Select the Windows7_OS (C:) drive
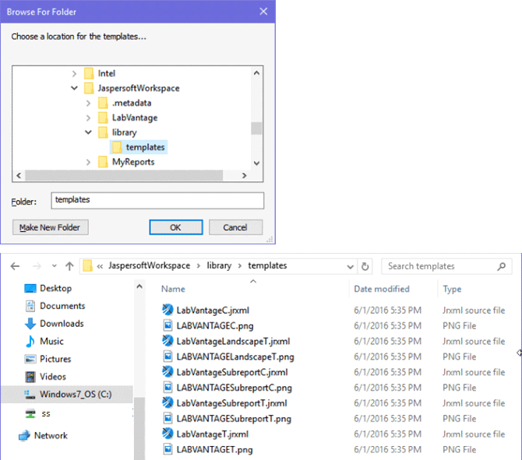The height and width of the screenshot is (460, 522). click(x=67, y=394)
